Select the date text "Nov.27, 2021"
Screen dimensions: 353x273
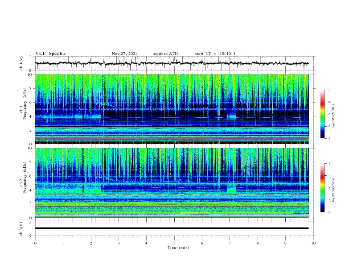[x=124, y=54]
